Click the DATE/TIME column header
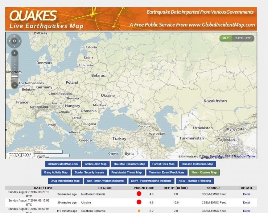This screenshot has width=268, height=213. (x=43, y=188)
